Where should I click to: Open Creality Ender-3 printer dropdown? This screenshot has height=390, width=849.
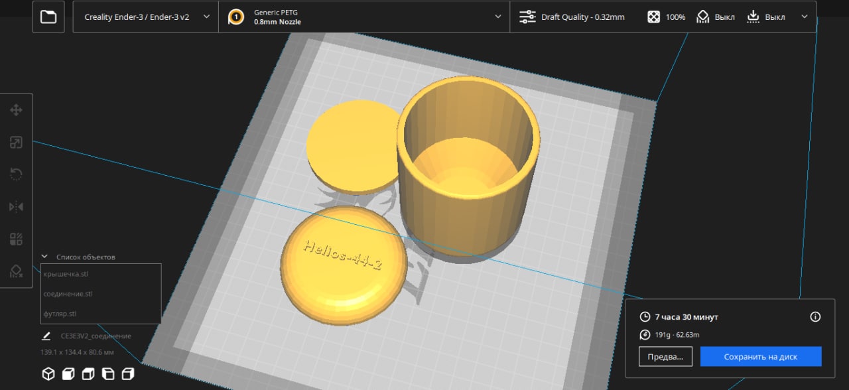(146, 17)
